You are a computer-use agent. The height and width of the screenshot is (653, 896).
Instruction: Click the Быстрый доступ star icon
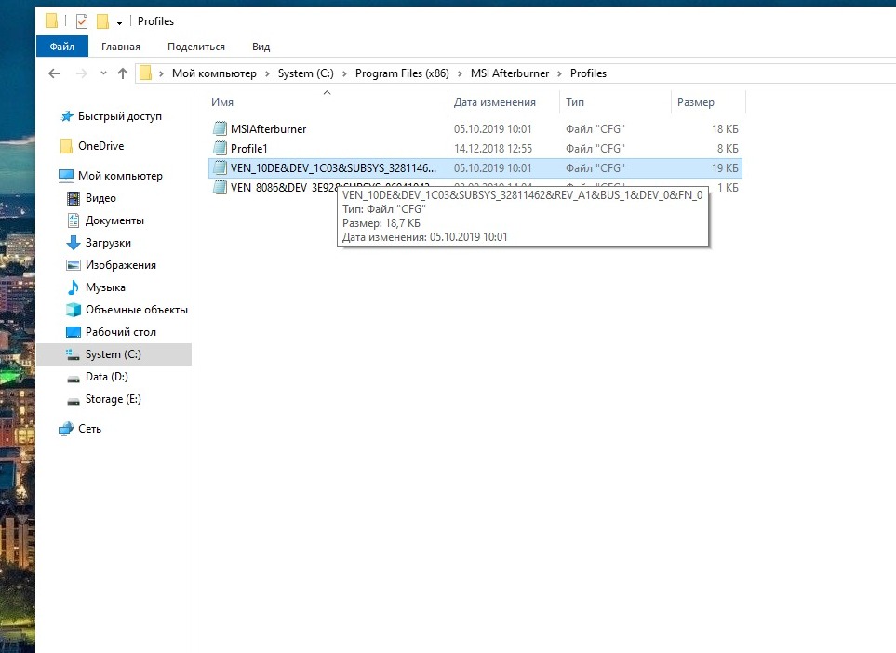(x=67, y=116)
